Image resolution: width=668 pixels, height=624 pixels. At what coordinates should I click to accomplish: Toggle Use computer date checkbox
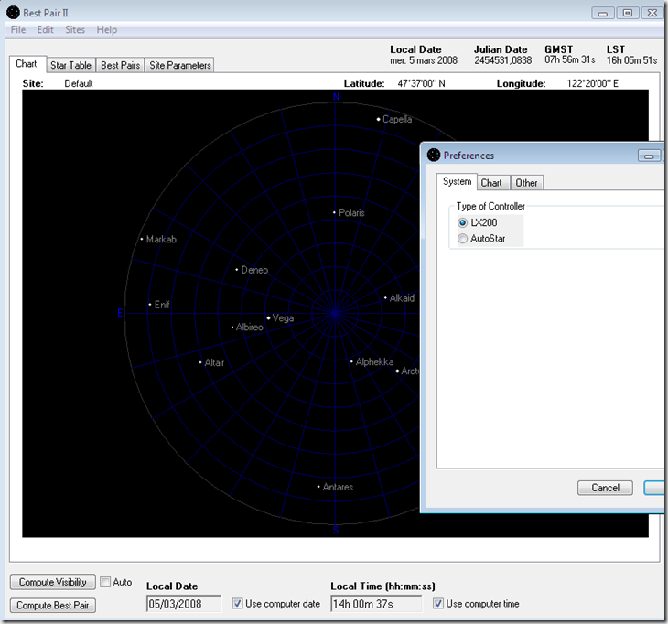(237, 604)
